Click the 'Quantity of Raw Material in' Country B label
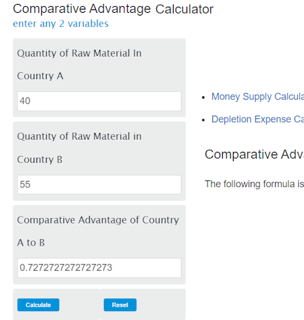Screen dimensions: 304x320 click(79, 136)
